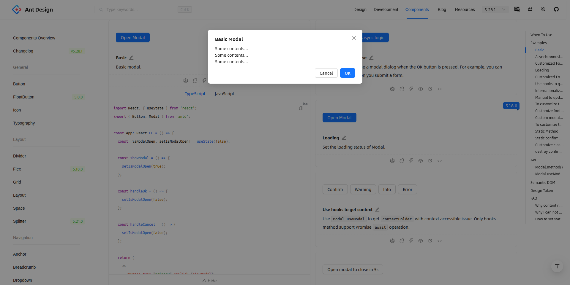
Task: Close the Basic Modal with X icon
Action: (354, 38)
